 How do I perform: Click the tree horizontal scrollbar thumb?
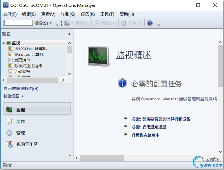click(32, 80)
